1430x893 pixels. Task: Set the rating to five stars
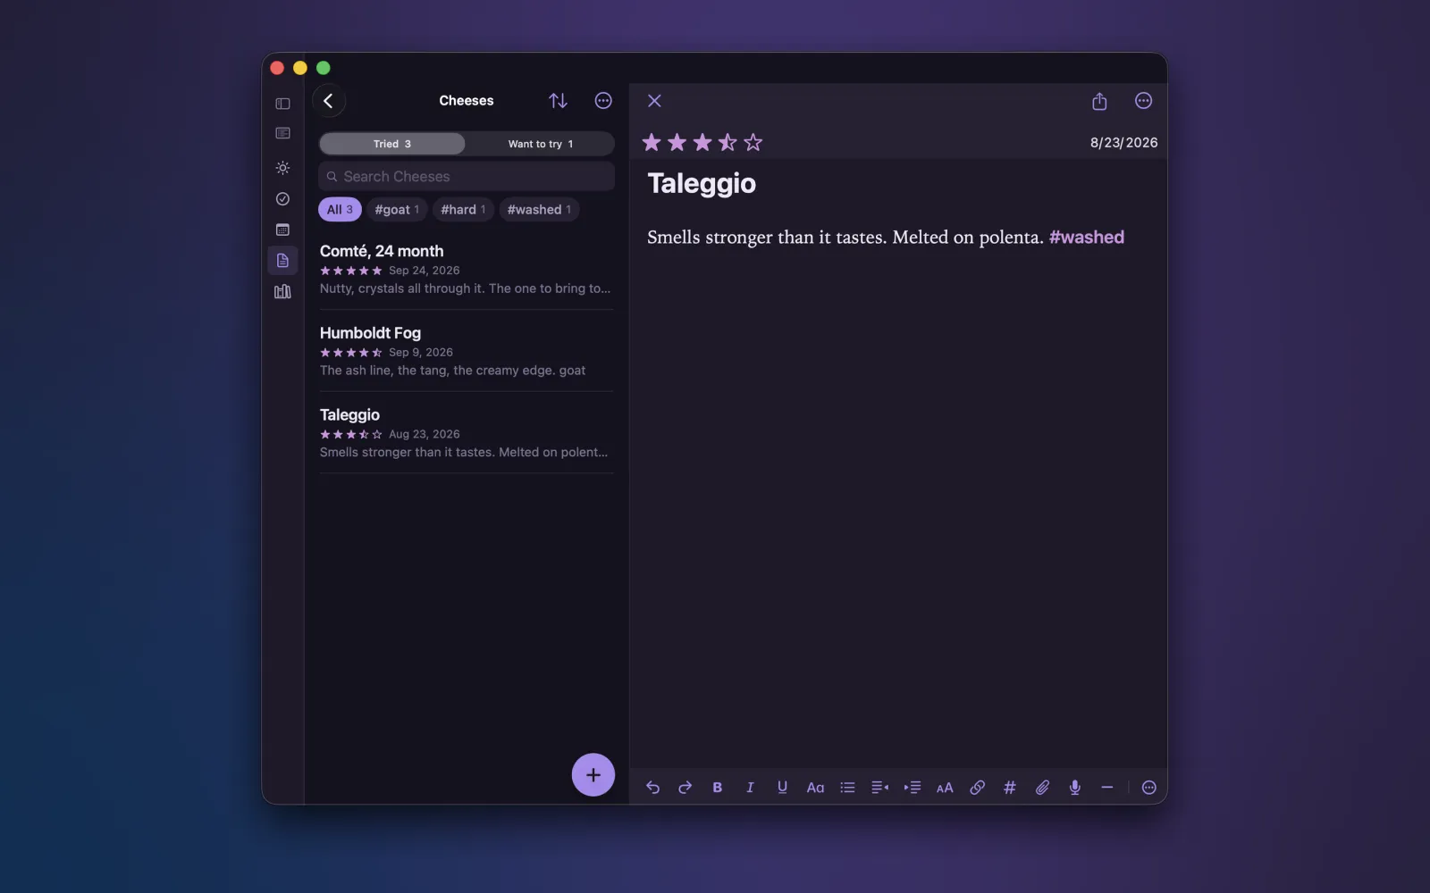point(753,143)
